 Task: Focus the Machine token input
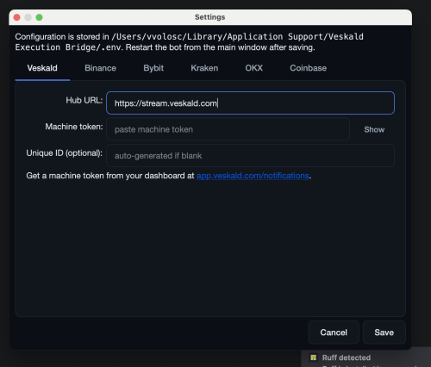click(228, 129)
